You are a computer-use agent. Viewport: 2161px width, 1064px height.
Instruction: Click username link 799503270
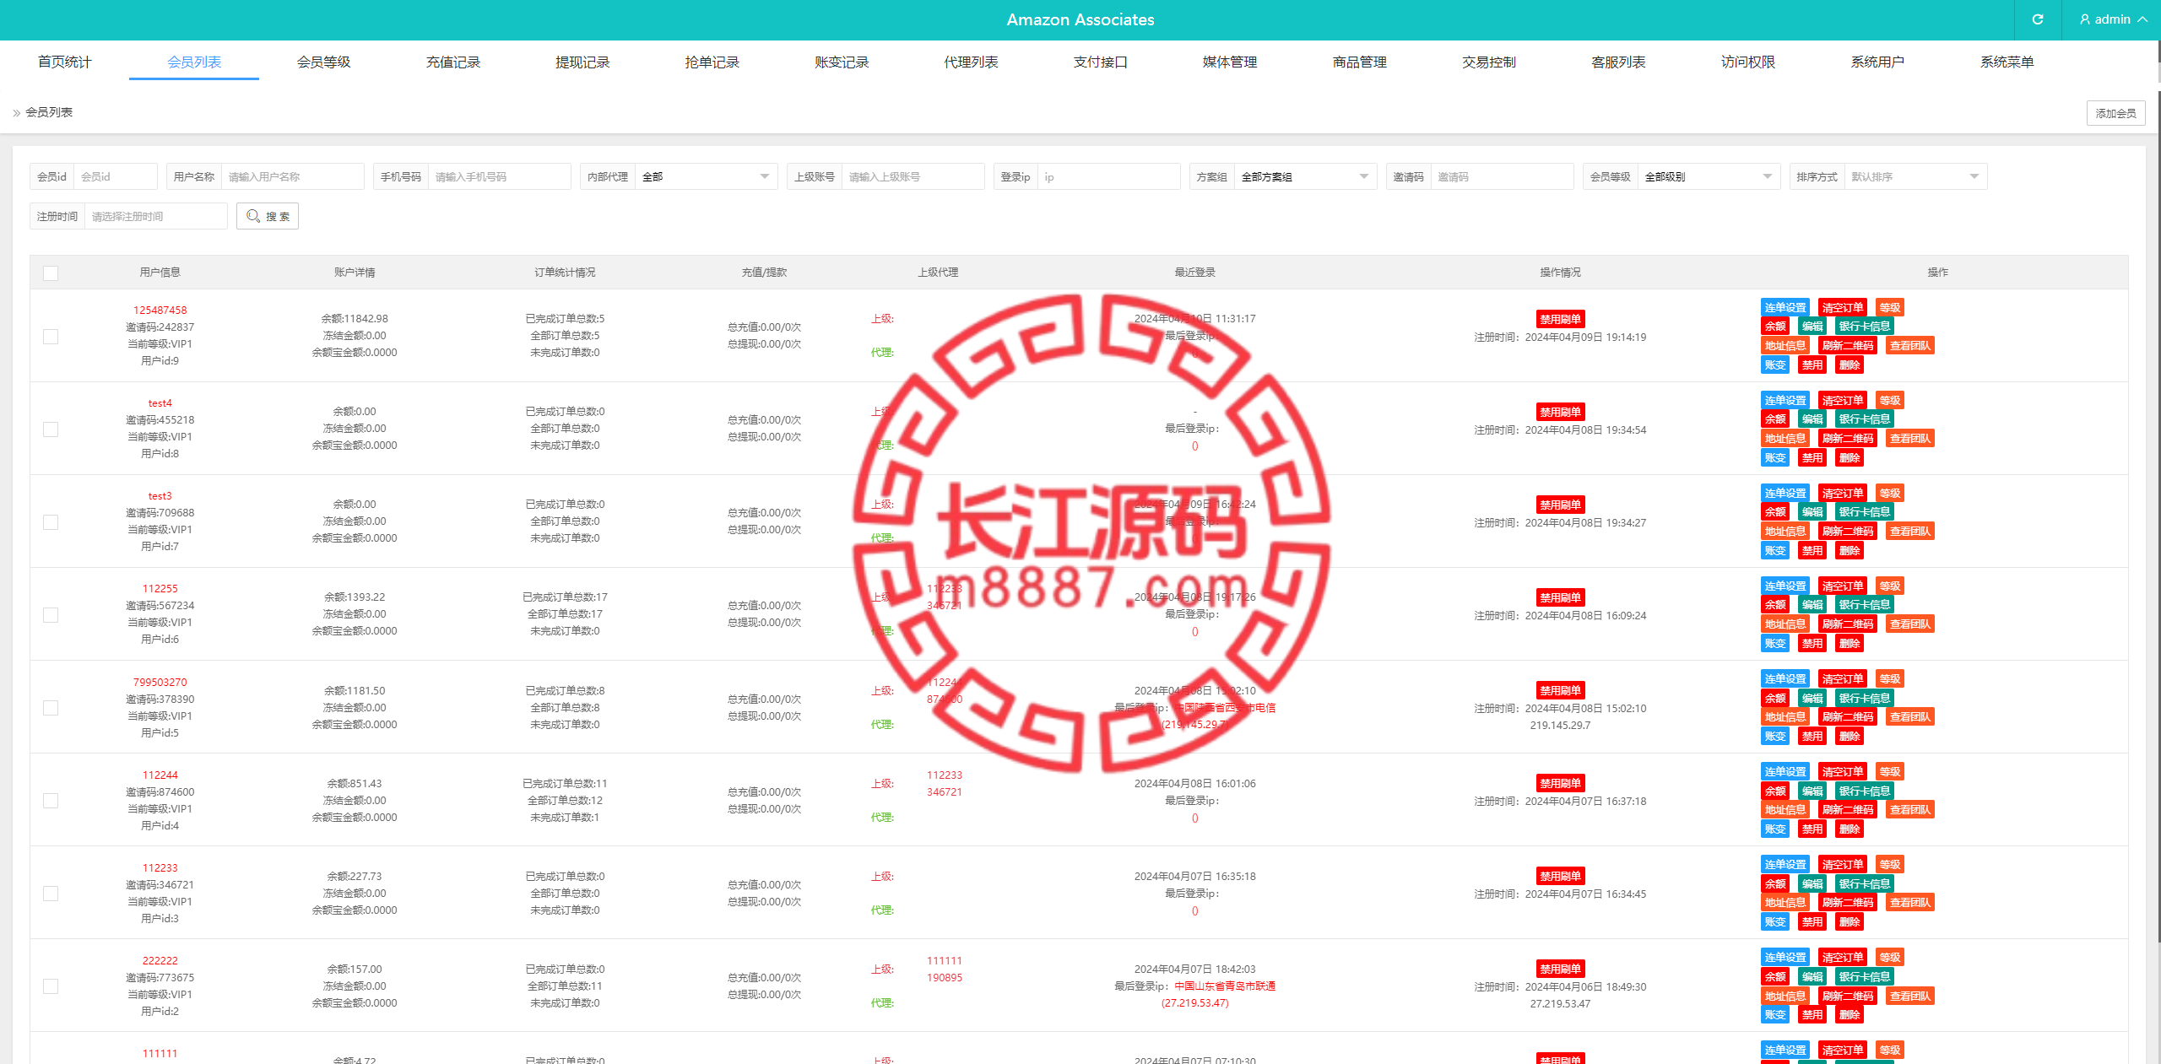coord(160,683)
